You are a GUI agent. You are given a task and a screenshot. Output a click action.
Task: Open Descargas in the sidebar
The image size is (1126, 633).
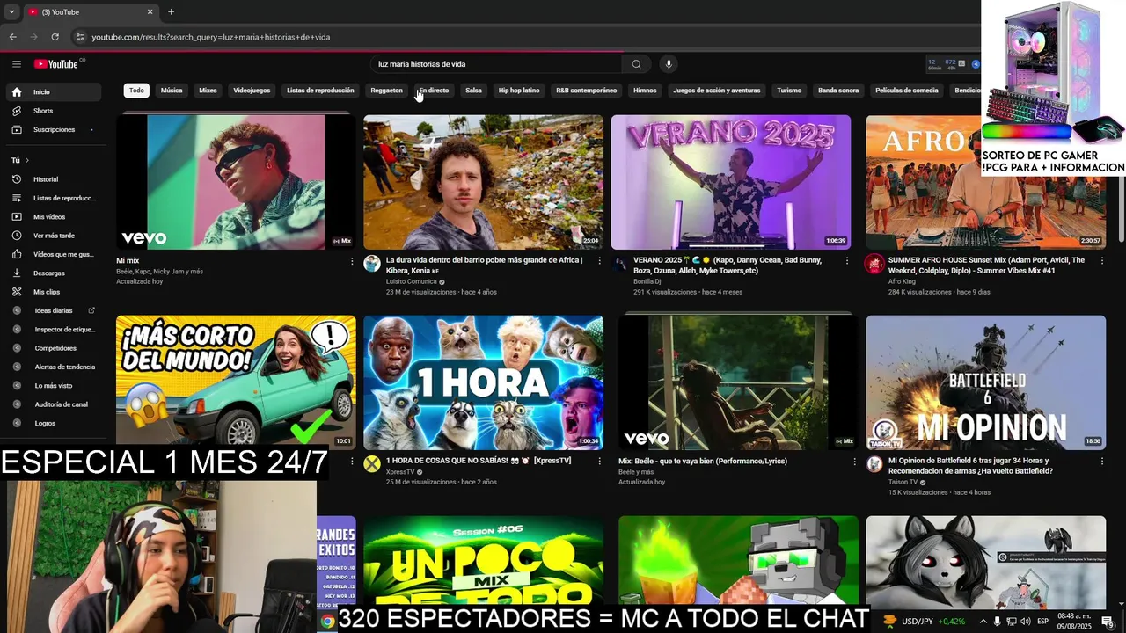click(x=55, y=273)
